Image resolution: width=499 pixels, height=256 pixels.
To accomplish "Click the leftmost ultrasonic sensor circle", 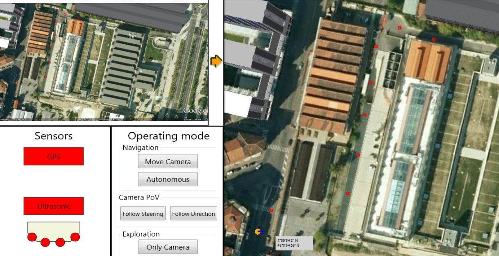I will click(x=32, y=237).
